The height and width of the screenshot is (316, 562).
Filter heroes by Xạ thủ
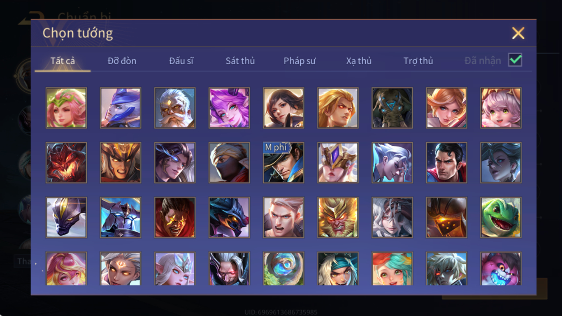(x=359, y=61)
